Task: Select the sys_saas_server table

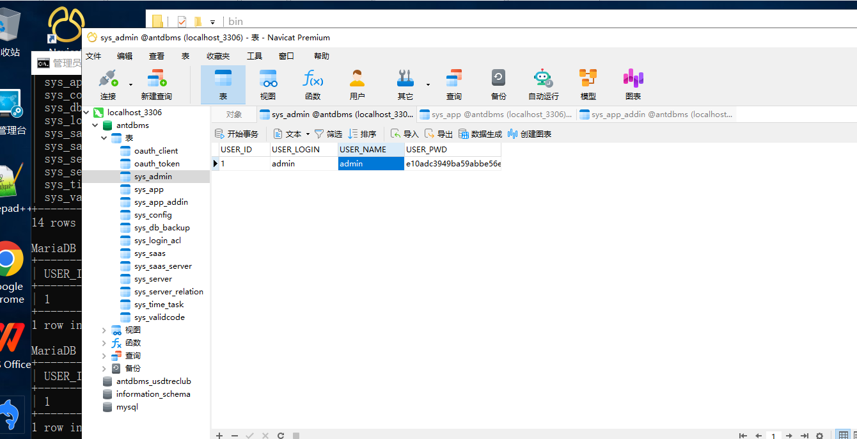Action: (163, 266)
